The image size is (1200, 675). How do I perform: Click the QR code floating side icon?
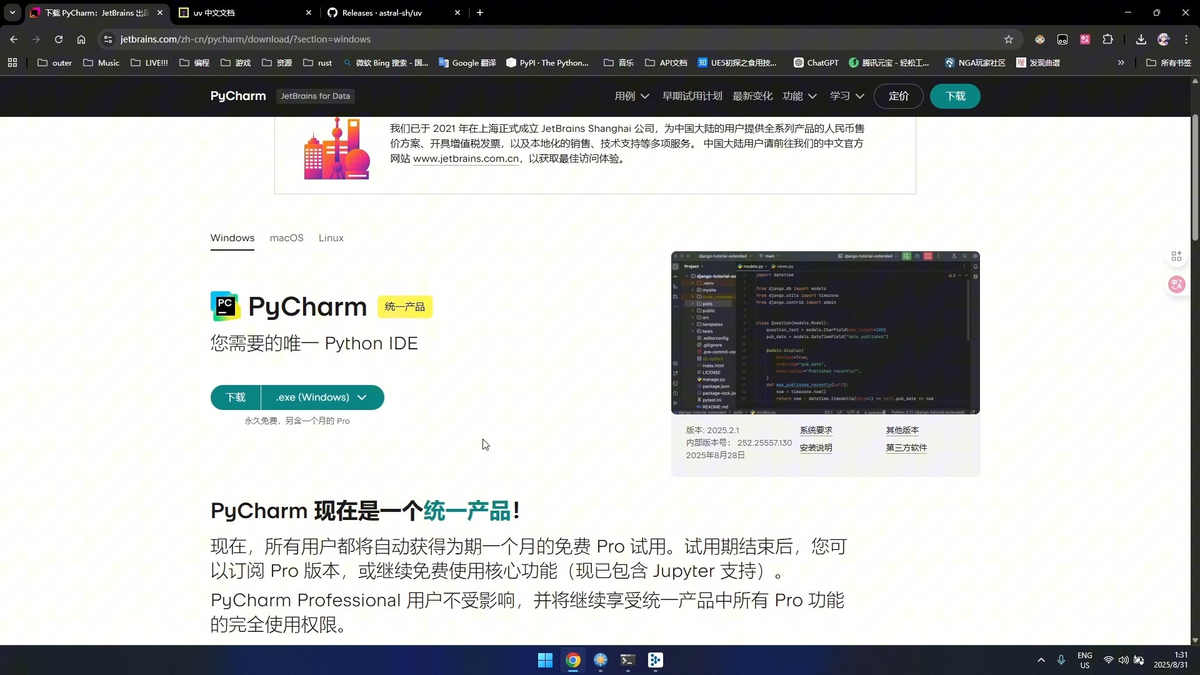pyautogui.click(x=1176, y=256)
